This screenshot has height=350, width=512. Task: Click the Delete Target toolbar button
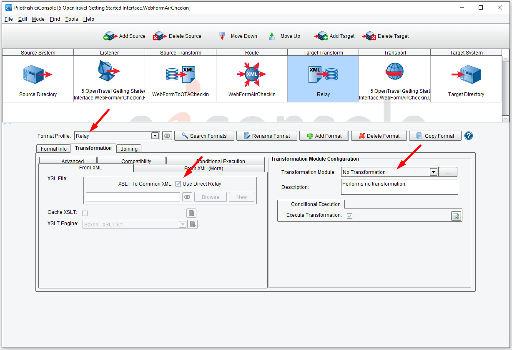click(x=385, y=36)
